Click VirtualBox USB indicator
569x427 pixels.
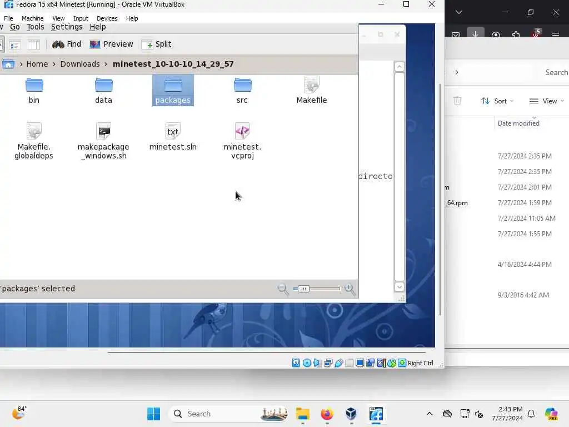click(x=339, y=363)
